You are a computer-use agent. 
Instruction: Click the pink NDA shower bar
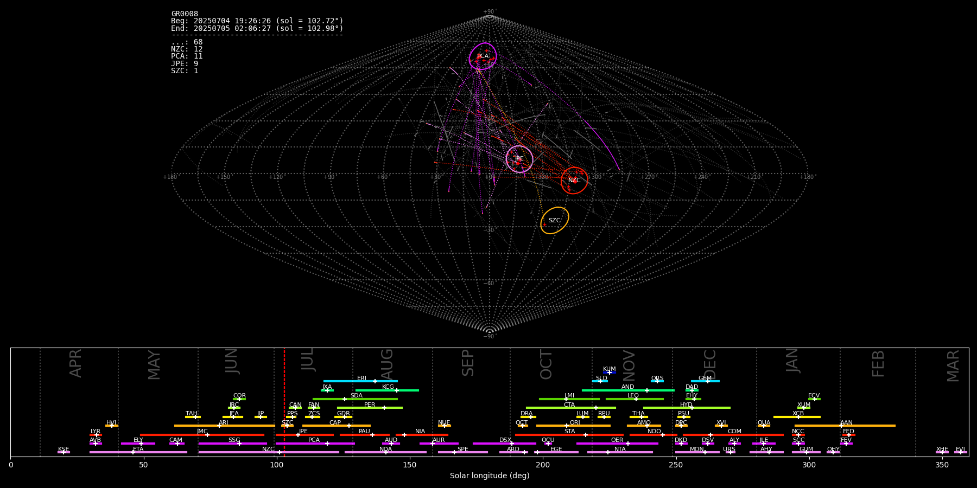tap(385, 452)
